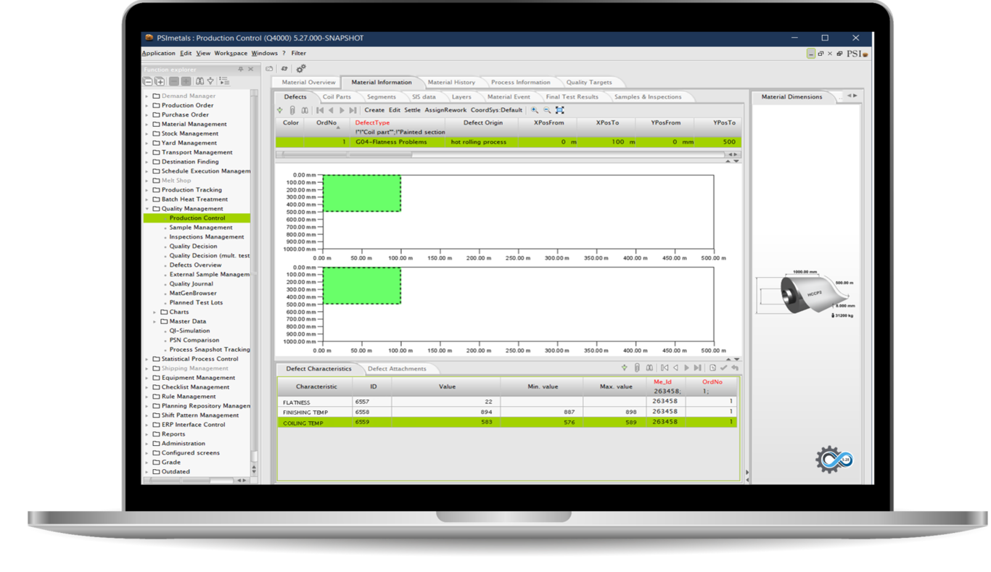Viewport: 991px width, 572px height.
Task: Click new record icon in Defect Characteristics toolbar
Action: pyautogui.click(x=712, y=368)
